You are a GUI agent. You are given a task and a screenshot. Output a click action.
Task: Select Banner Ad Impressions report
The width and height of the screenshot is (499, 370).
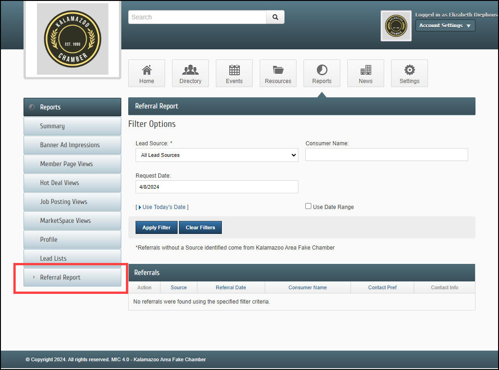click(x=72, y=145)
